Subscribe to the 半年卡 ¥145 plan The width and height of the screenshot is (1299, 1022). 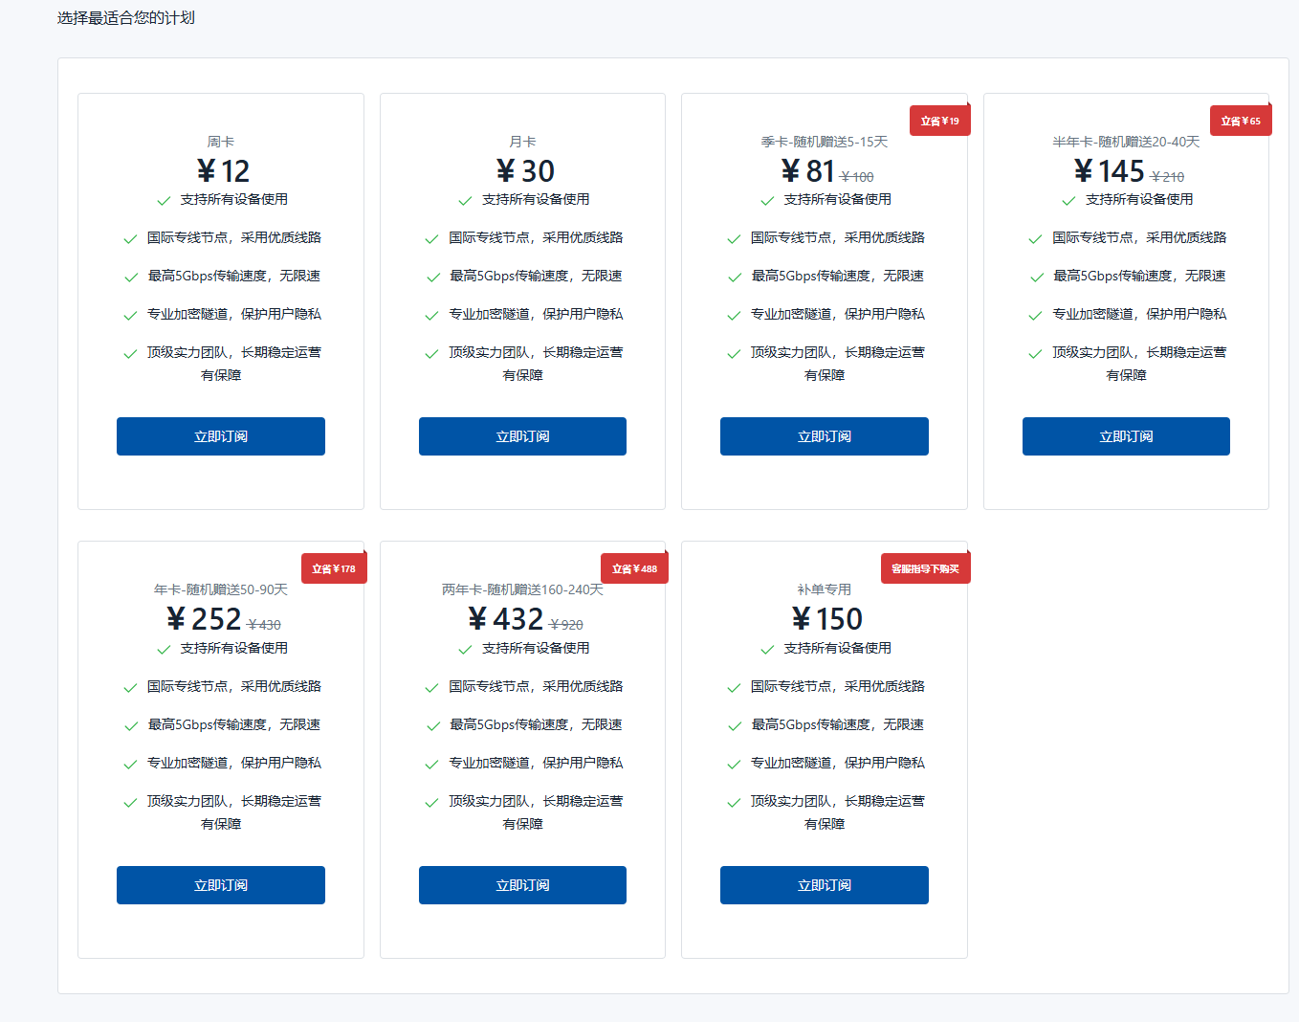click(1126, 436)
